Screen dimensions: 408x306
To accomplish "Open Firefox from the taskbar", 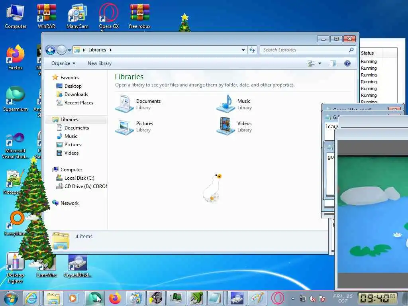I will [115, 298].
